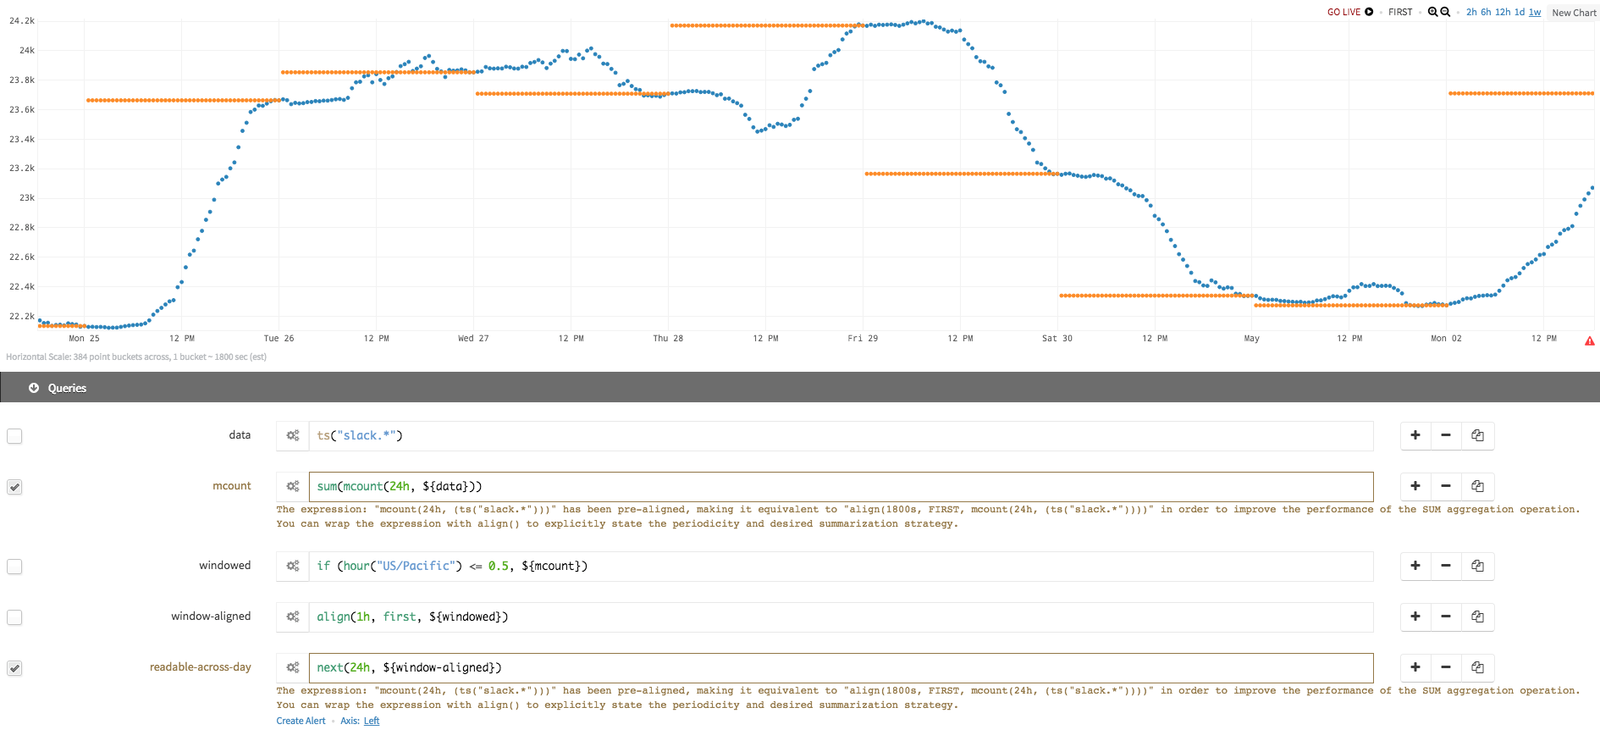Edit the align(1h, first, ...) query field
Viewport: 1600px width, 730px height.
pyautogui.click(x=841, y=617)
